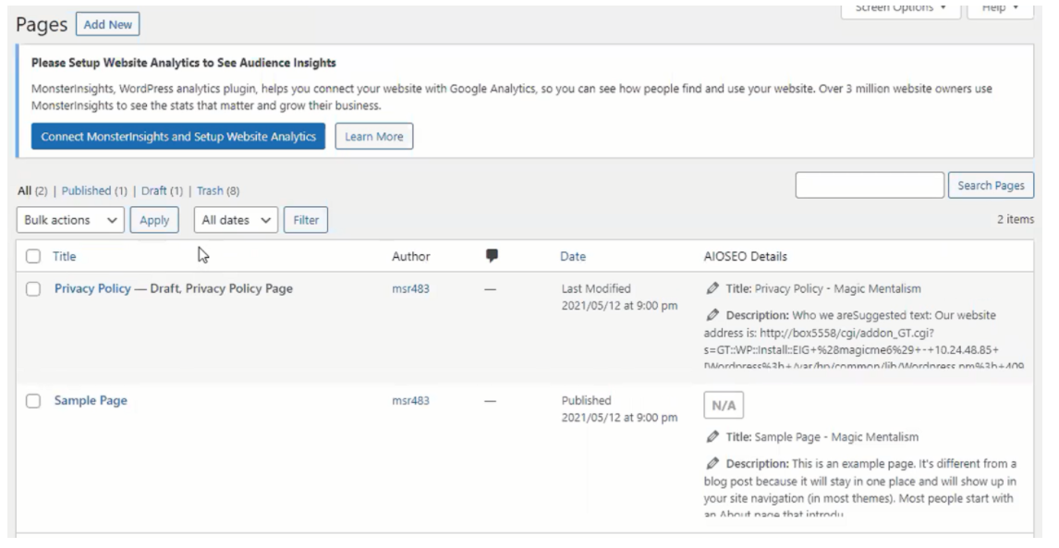This screenshot has width=1059, height=548.
Task: Click the comments bubble column icon
Action: [x=492, y=255]
